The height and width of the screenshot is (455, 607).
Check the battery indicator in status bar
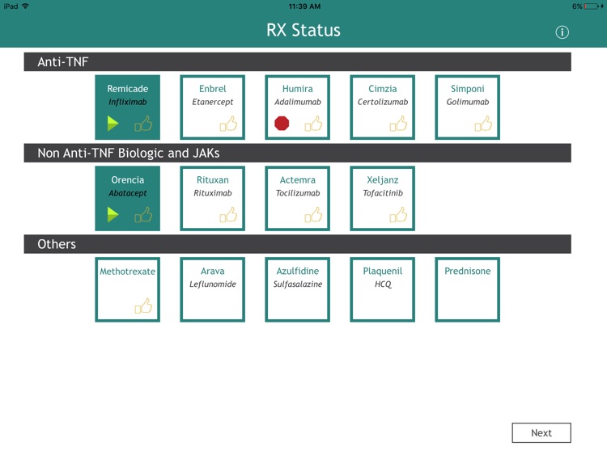click(x=592, y=6)
